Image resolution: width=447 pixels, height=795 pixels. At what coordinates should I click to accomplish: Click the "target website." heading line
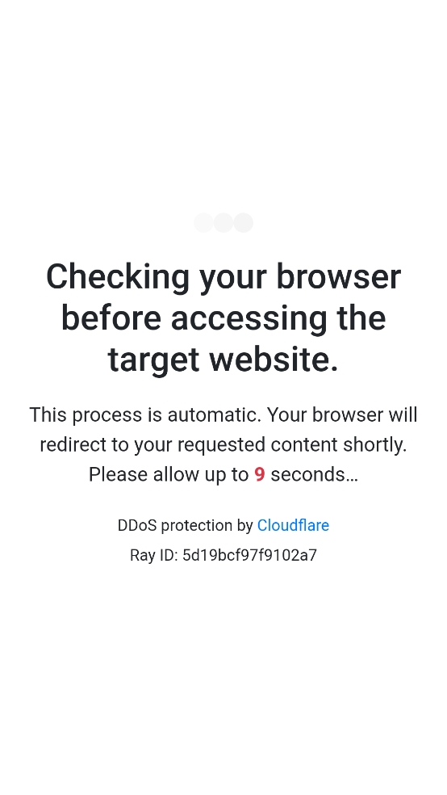(x=223, y=359)
